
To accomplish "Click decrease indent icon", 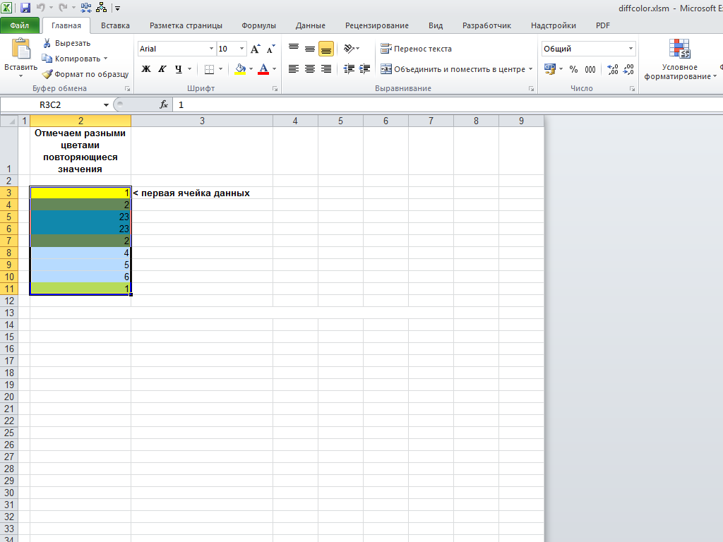I will (x=349, y=69).
